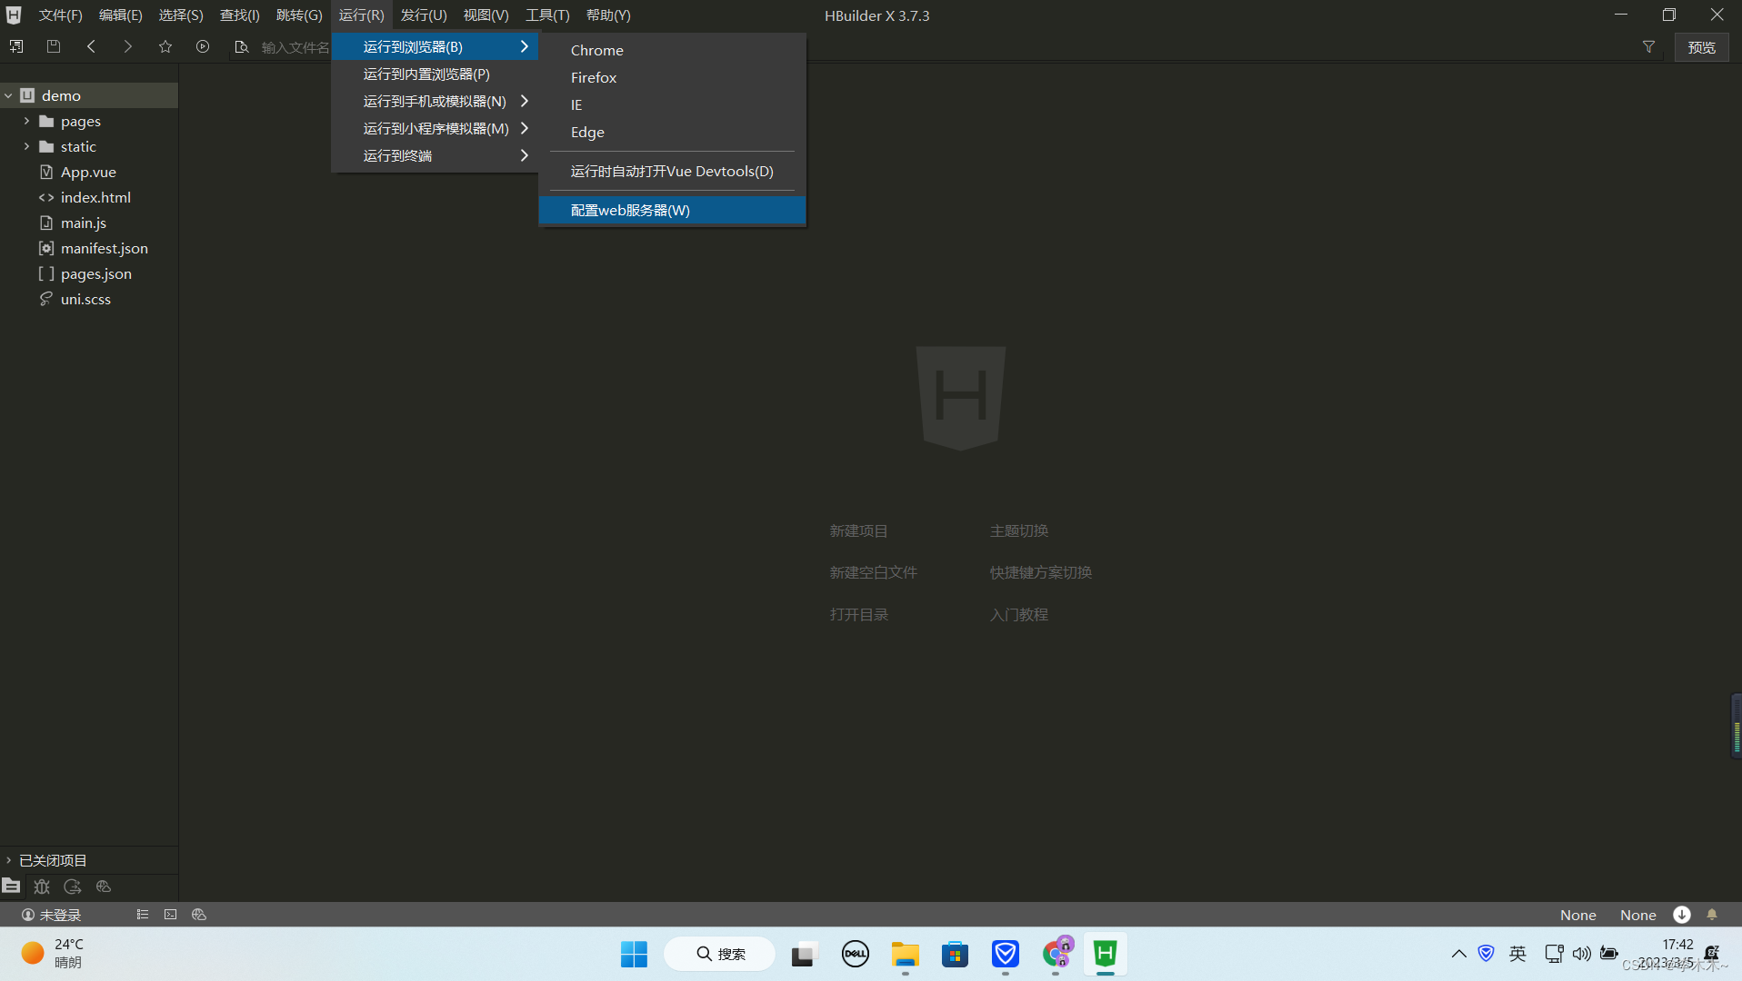Click the filename search input field
Image resolution: width=1742 pixels, height=981 pixels.
tap(295, 47)
